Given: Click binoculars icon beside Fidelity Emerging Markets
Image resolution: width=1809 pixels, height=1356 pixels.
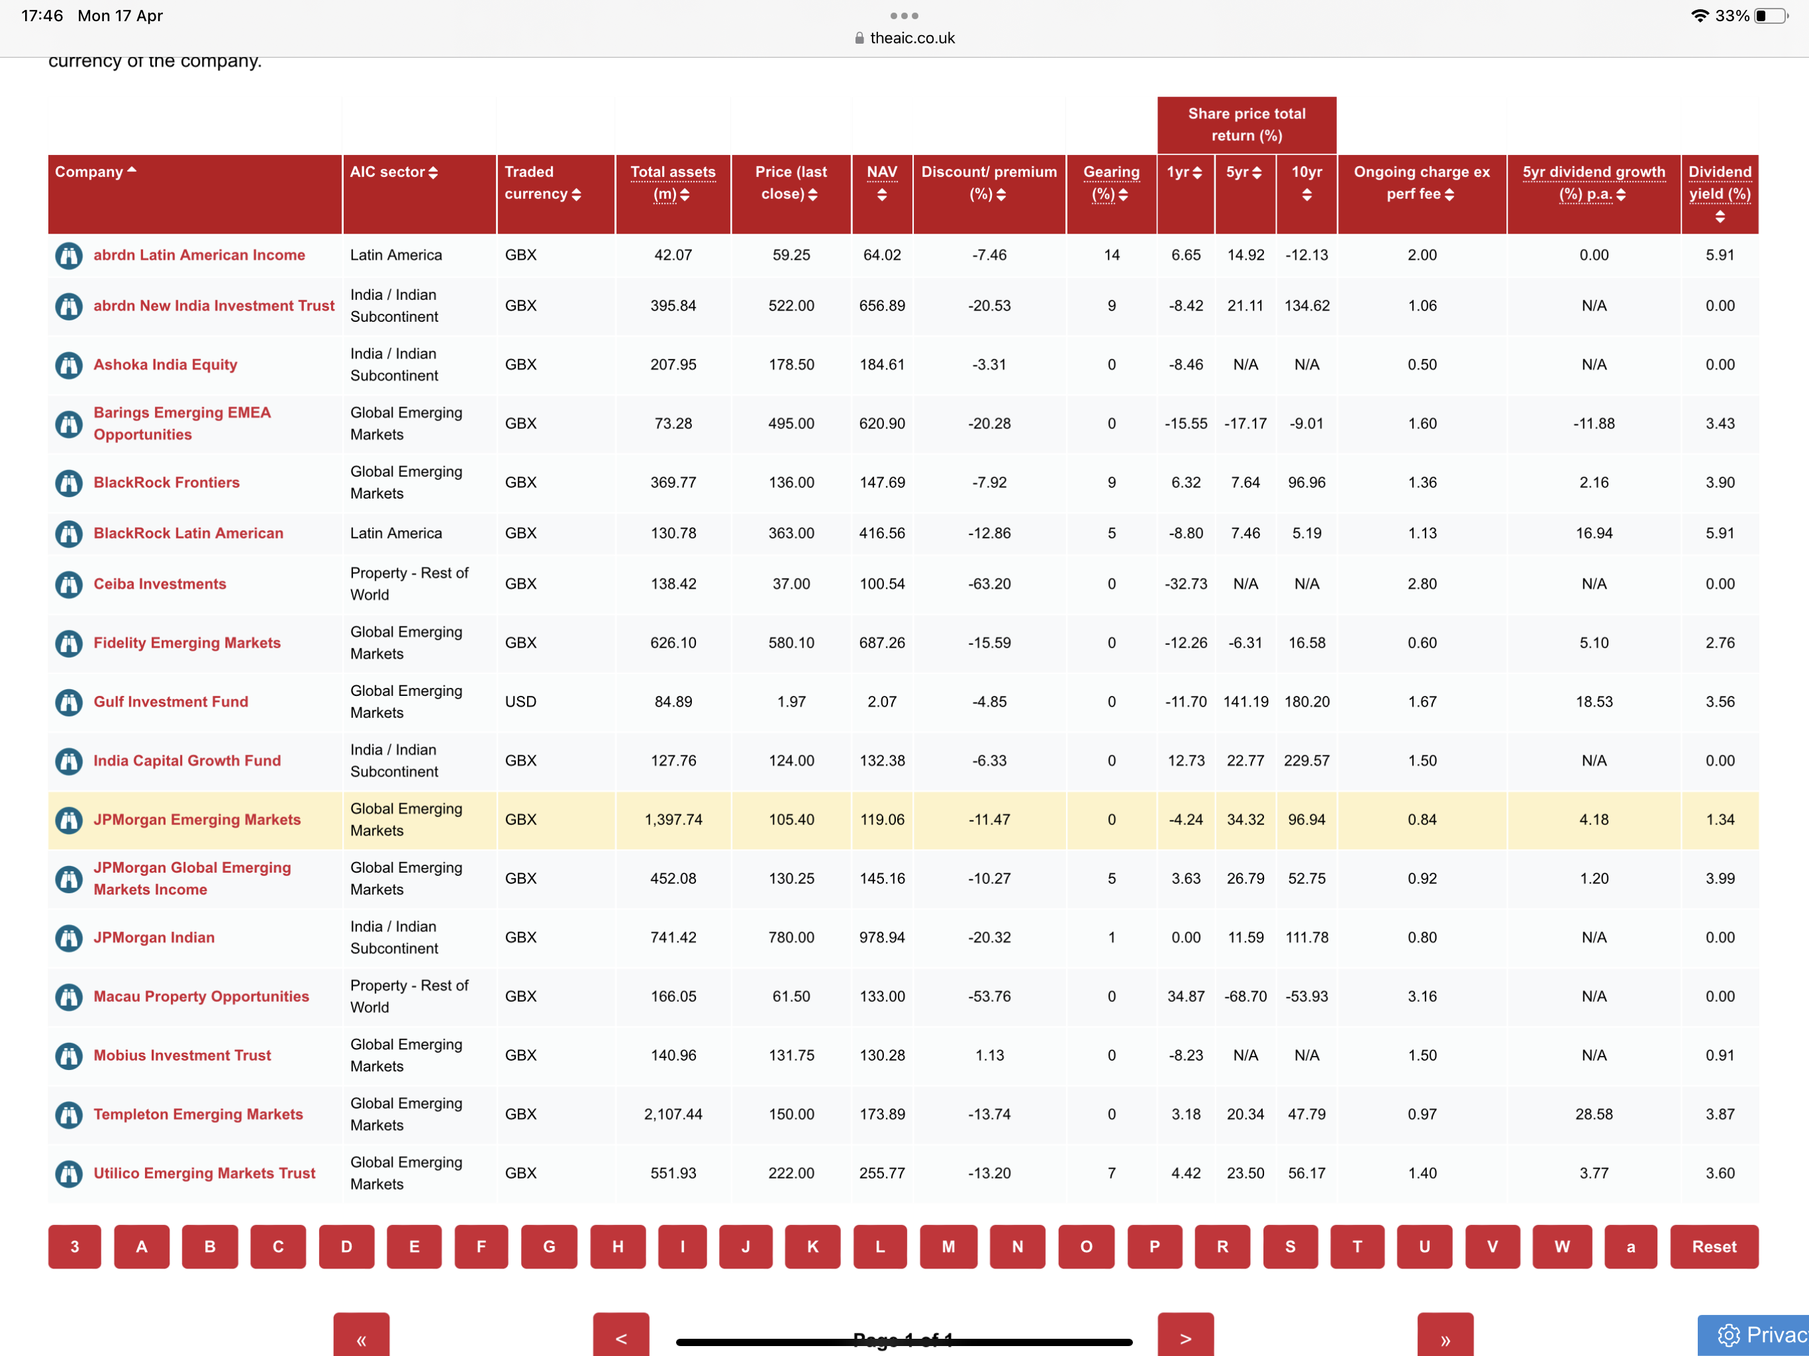Looking at the screenshot, I should [69, 643].
